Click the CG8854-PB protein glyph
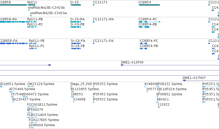 click(x=143, y=49)
